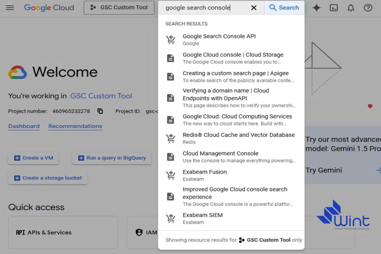Click project number 460965232278
381x254 pixels.
click(71, 111)
